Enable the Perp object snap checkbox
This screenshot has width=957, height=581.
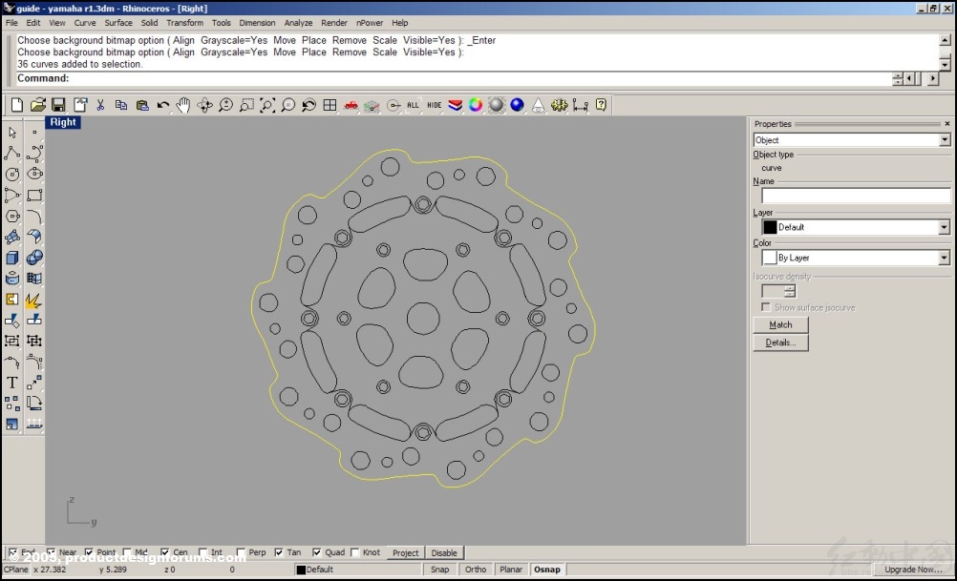click(242, 552)
